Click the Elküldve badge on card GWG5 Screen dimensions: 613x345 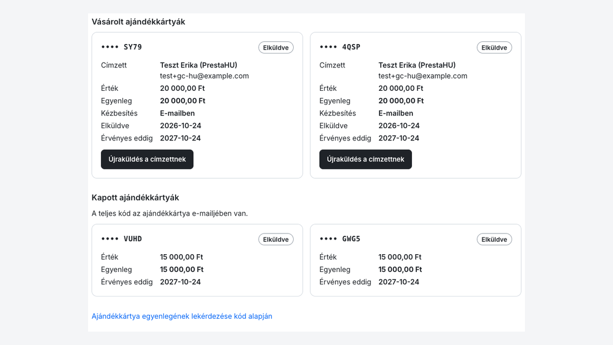coord(494,240)
